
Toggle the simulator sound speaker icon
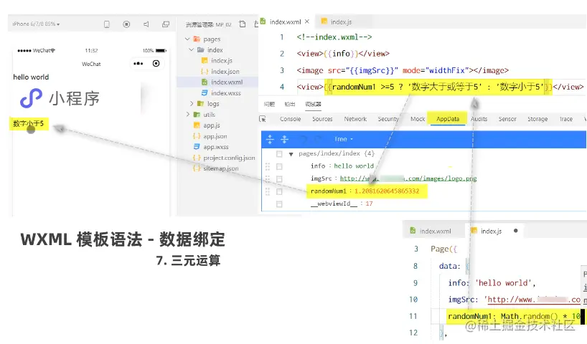tap(146, 24)
